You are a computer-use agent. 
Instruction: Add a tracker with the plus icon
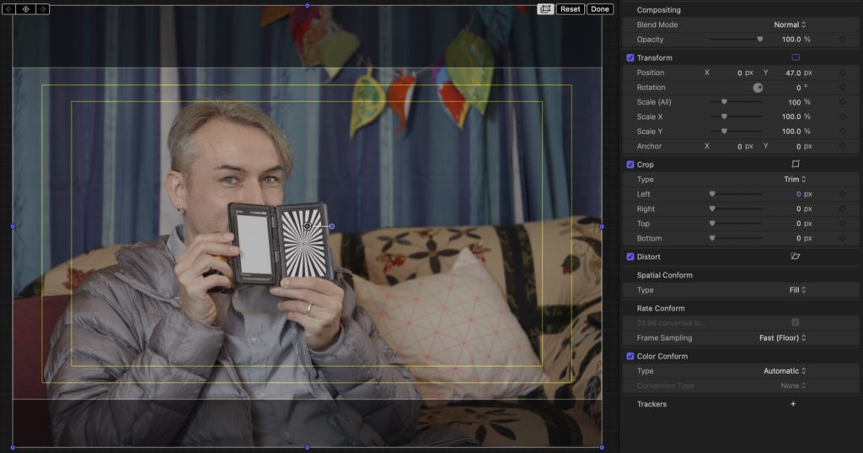tap(793, 404)
